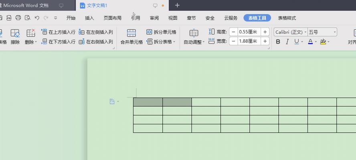Increase row height with plus button
The width and height of the screenshot is (356, 160).
point(265,32)
